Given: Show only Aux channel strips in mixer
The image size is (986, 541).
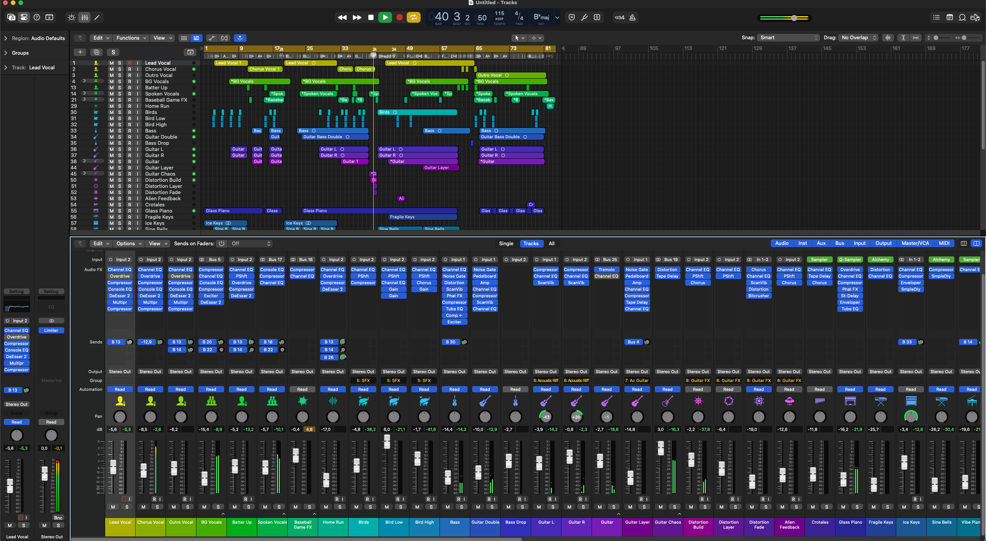Looking at the screenshot, I should click(x=821, y=243).
